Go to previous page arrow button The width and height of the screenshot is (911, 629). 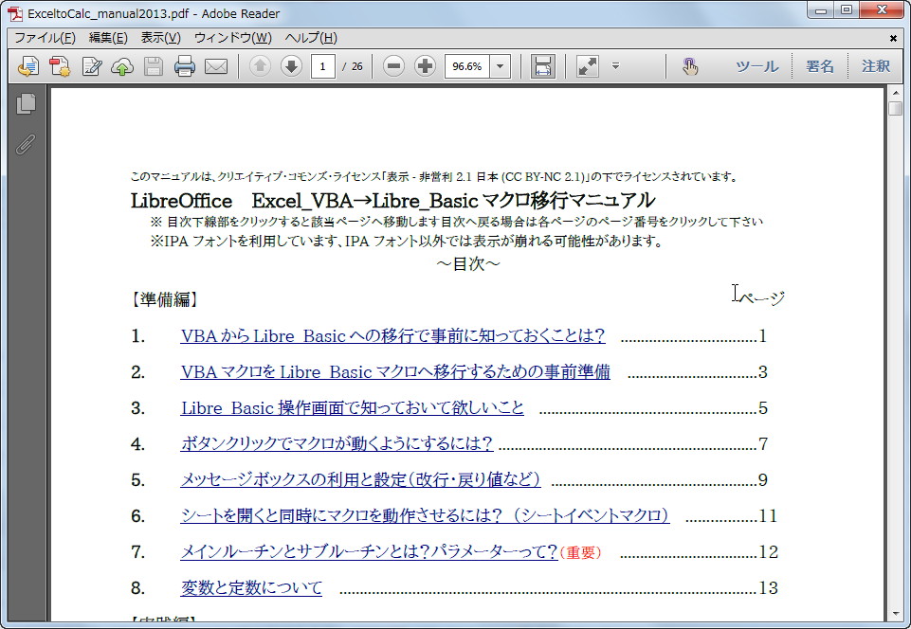tap(260, 66)
